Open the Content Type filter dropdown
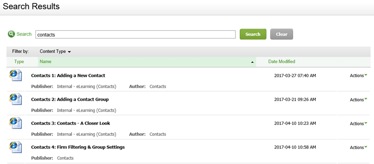Screen dimensions: 374x164 click(55, 51)
